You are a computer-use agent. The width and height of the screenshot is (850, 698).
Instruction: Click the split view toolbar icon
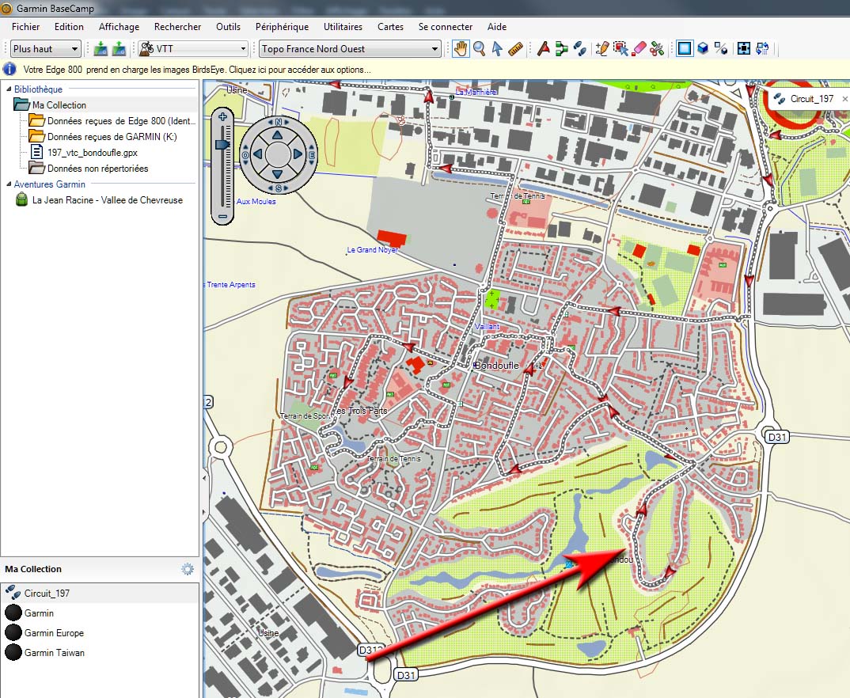[721, 49]
